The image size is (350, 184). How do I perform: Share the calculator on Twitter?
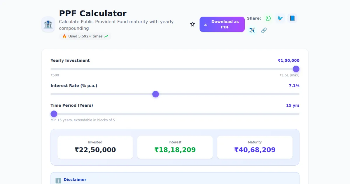tap(280, 18)
